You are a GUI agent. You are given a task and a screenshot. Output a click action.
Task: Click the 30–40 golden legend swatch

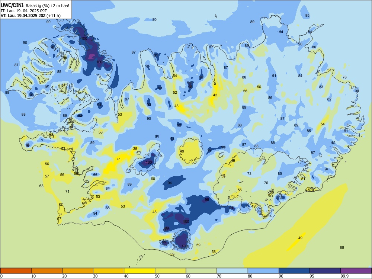pos(109,271)
